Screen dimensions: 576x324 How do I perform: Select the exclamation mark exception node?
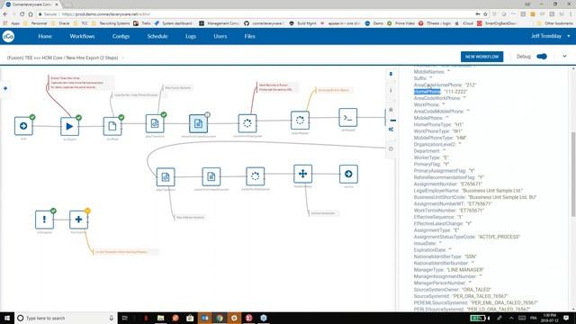coord(44,220)
